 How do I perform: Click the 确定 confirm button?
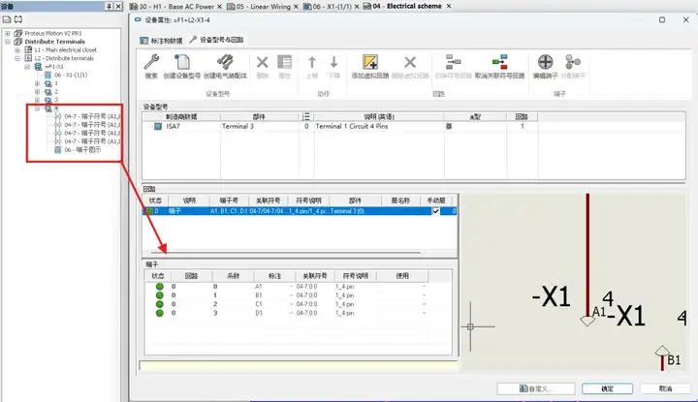606,388
